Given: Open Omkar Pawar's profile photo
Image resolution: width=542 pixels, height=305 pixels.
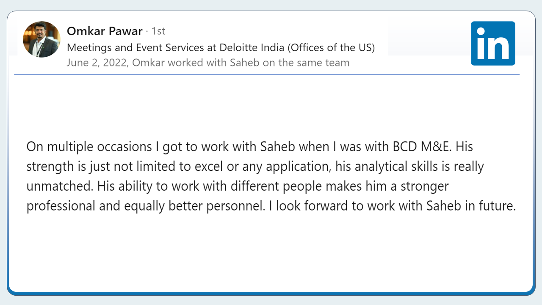Looking at the screenshot, I should pyautogui.click(x=41, y=39).
